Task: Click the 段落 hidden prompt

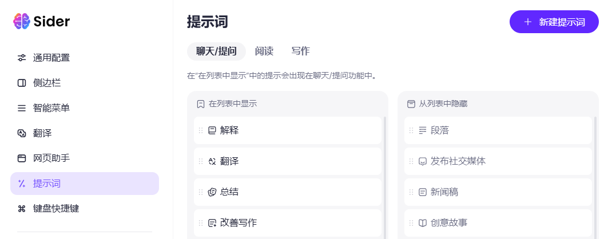Action: pos(440,130)
